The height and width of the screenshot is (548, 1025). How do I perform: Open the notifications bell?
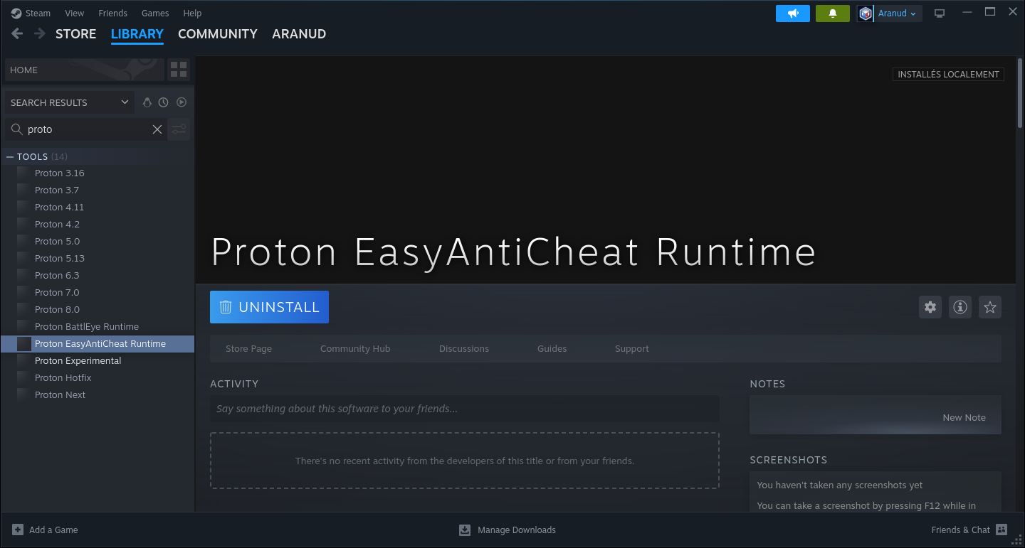pos(833,14)
